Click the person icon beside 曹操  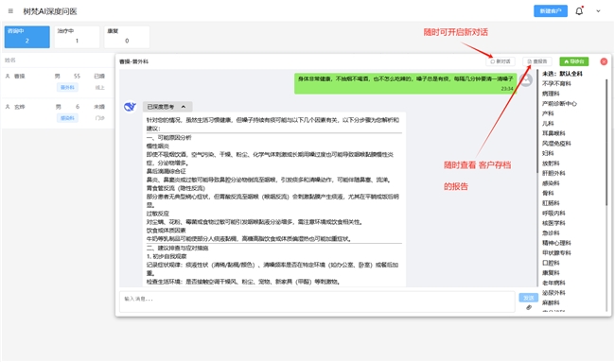pyautogui.click(x=8, y=76)
